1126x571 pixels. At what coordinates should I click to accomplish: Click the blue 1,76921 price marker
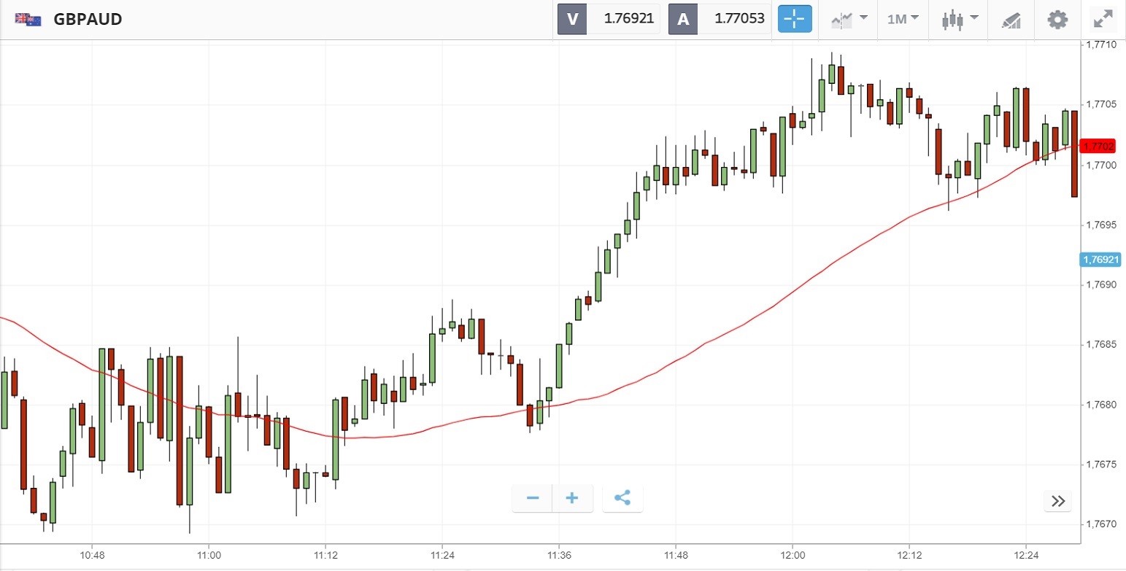[1100, 259]
